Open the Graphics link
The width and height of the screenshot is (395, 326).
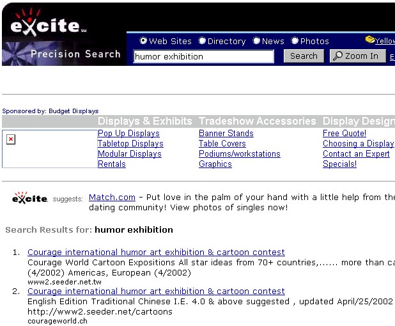[215, 164]
